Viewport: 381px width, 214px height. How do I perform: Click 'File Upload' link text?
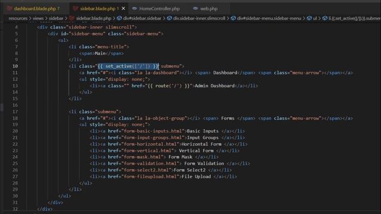196,177
